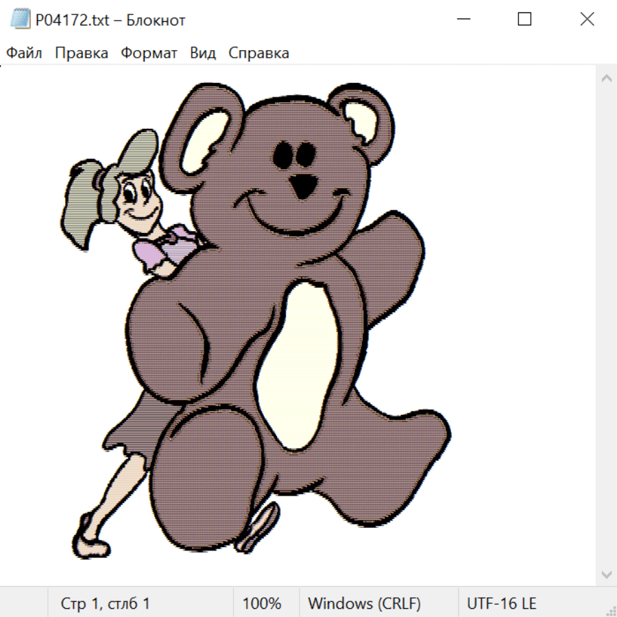
Task: Maximize the Блокнот window
Action: (524, 20)
